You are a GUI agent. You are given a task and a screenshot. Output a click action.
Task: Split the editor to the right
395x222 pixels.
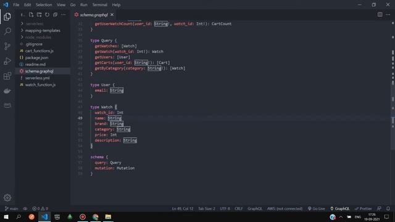click(x=380, y=15)
